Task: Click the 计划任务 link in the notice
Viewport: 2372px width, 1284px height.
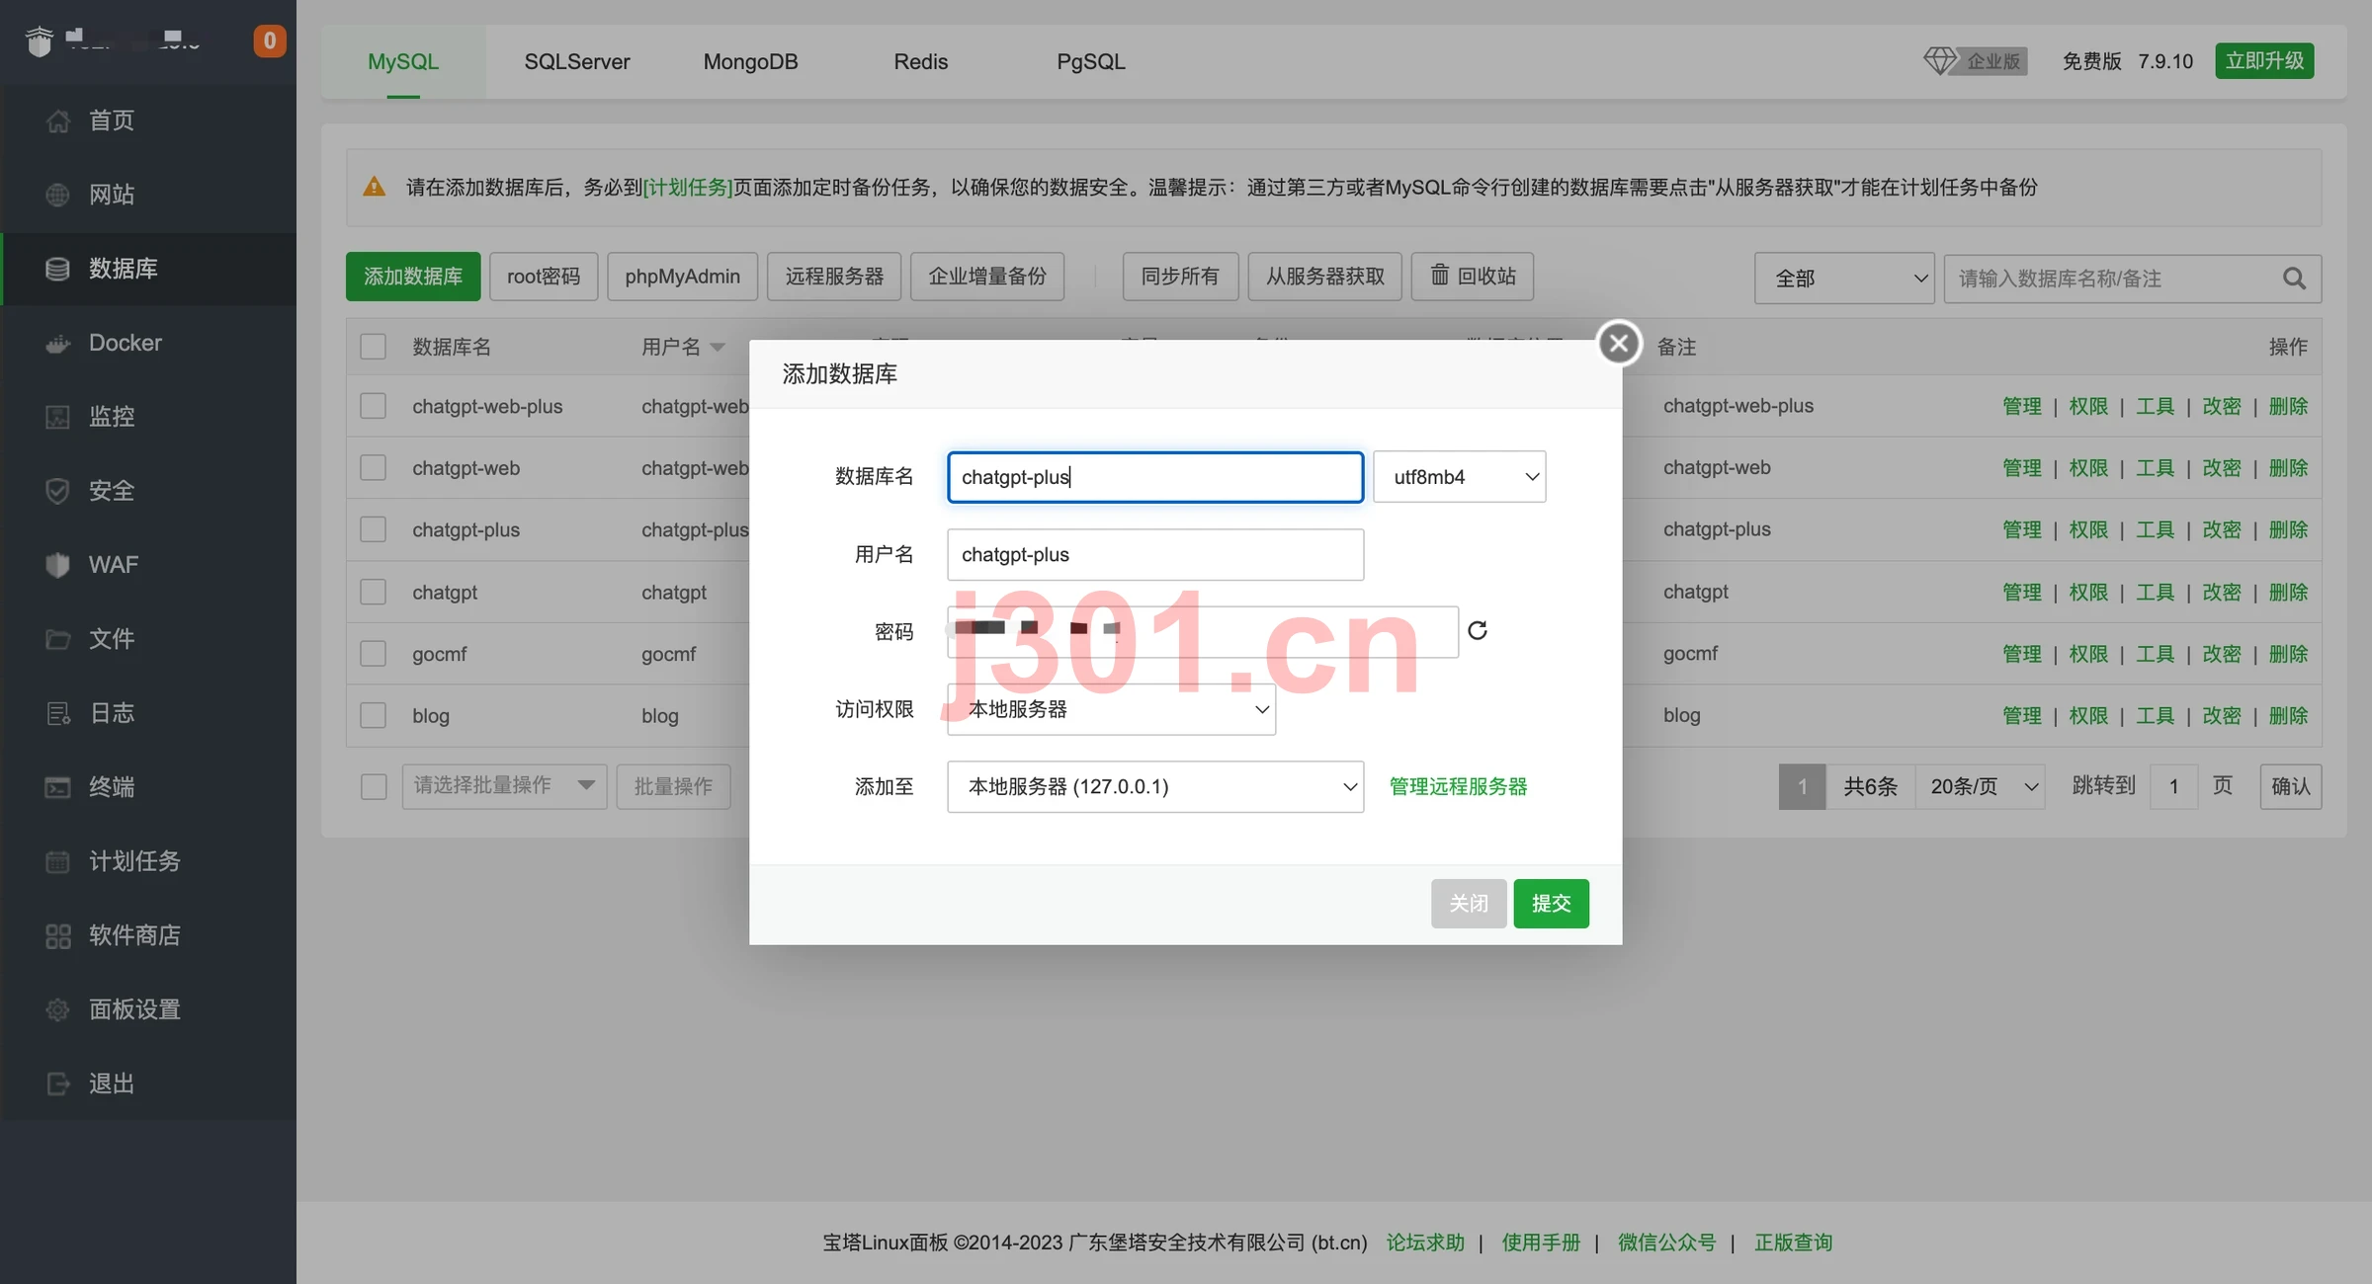Action: coord(688,187)
